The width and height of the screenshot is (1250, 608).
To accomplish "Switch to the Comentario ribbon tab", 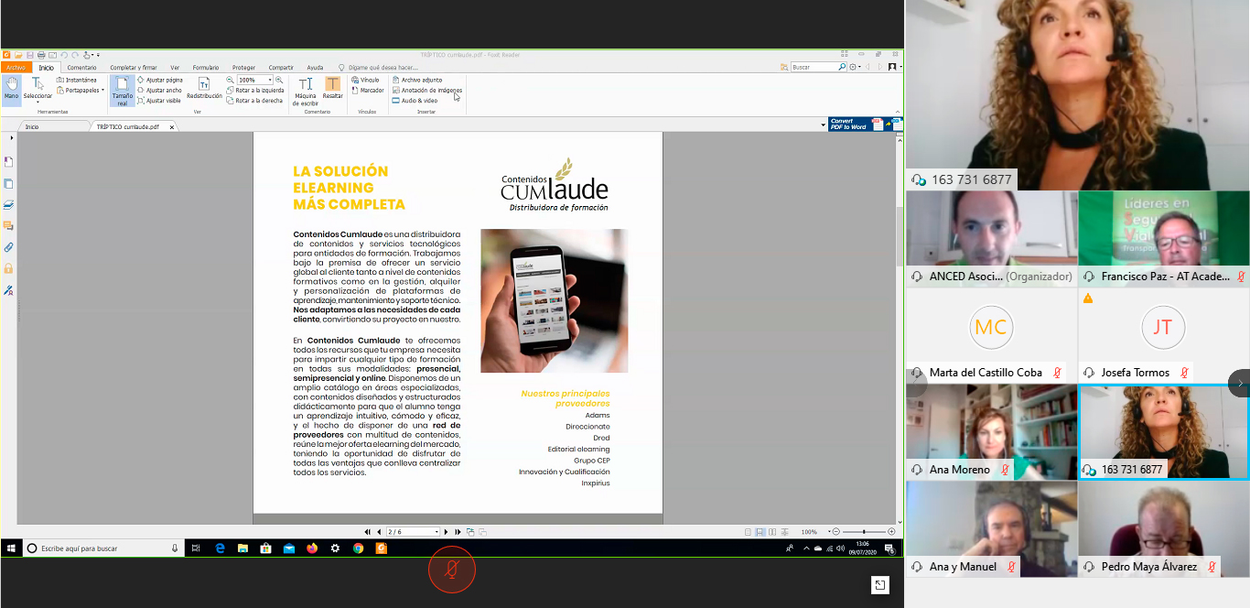I will 81,67.
